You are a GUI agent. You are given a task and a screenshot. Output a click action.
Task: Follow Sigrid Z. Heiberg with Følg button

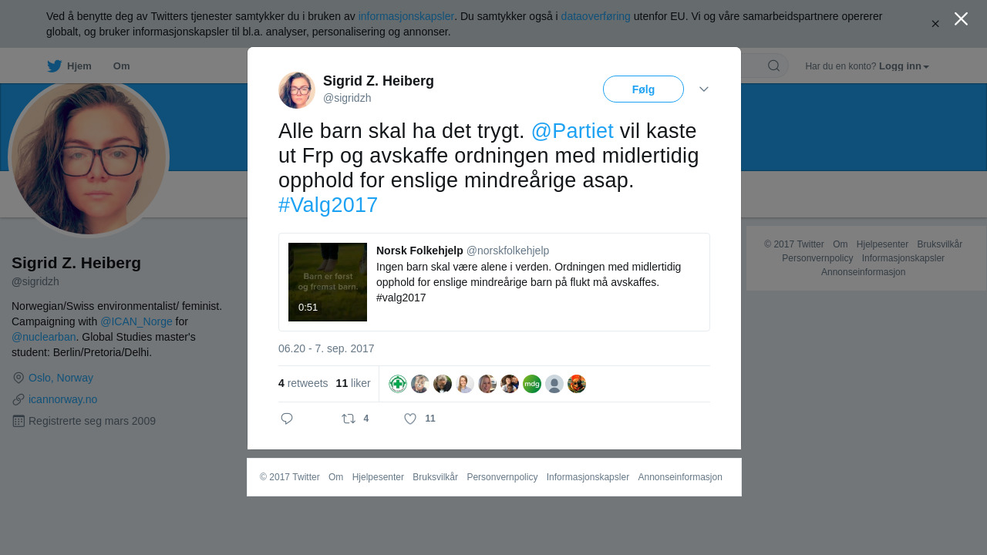[x=643, y=89]
